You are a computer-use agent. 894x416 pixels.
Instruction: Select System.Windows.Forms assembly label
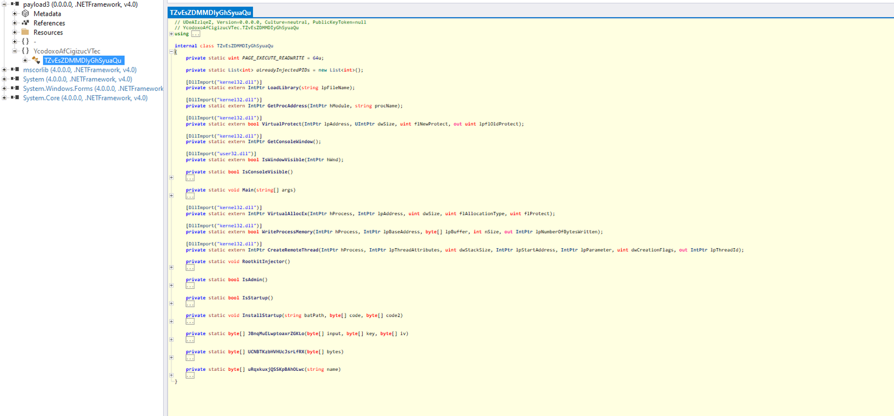pyautogui.click(x=93, y=88)
